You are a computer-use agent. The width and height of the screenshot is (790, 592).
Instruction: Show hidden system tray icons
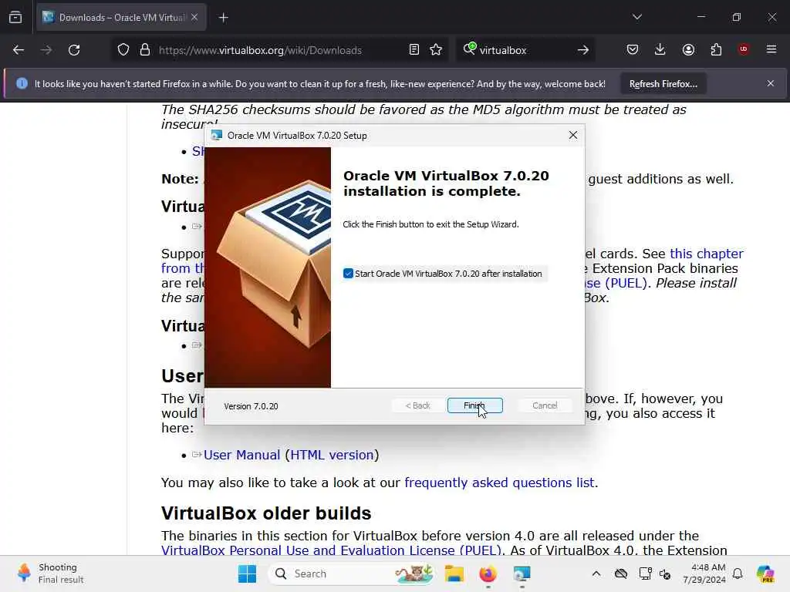[596, 573]
